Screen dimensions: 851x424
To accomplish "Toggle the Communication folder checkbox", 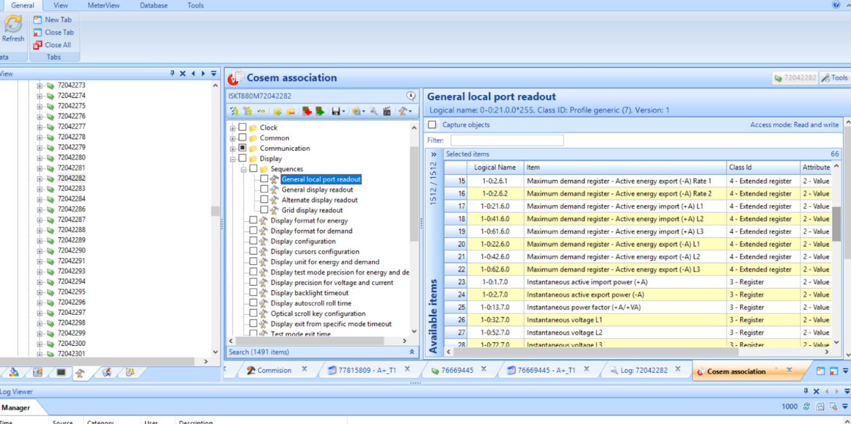I will click(x=242, y=148).
